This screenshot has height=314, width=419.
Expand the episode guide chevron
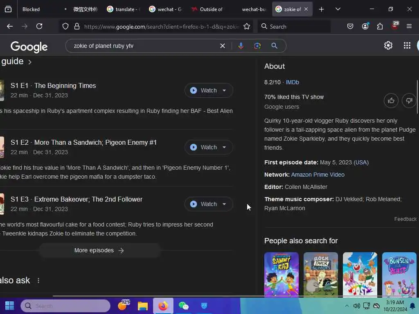(30, 62)
